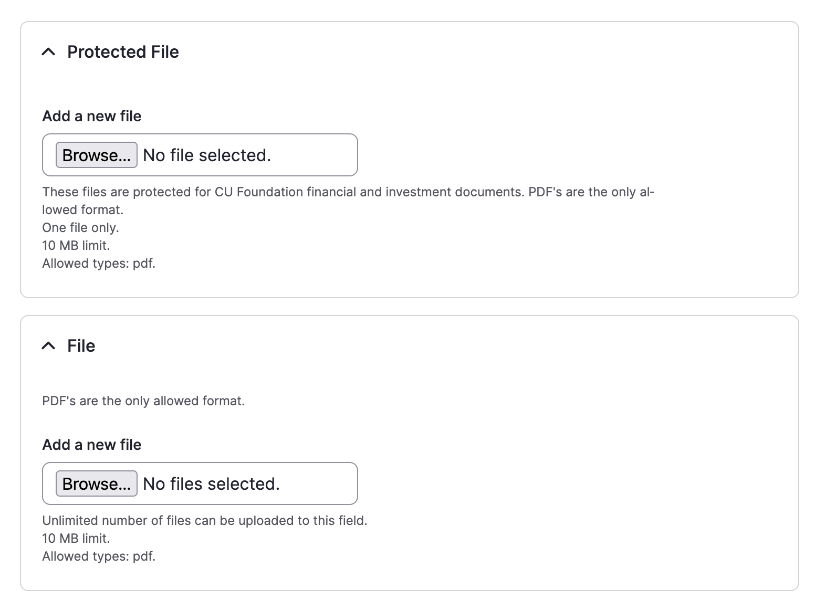Click the 'One file only.' note
The width and height of the screenshot is (815, 610).
80,228
